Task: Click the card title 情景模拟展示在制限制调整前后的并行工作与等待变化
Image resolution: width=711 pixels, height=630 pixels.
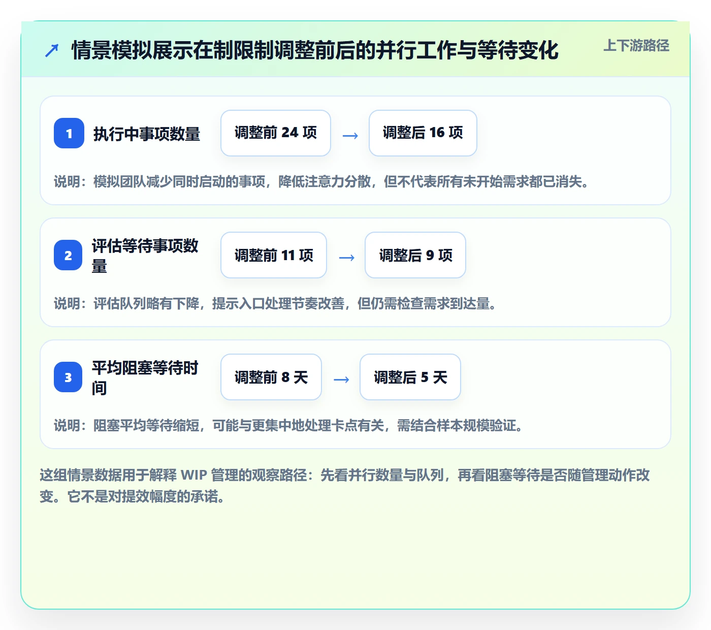Action: [315, 50]
